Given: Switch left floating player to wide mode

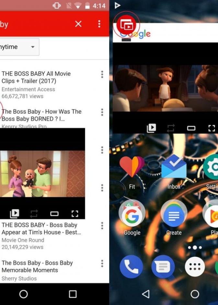Looking at the screenshot, I should [x=54, y=214].
